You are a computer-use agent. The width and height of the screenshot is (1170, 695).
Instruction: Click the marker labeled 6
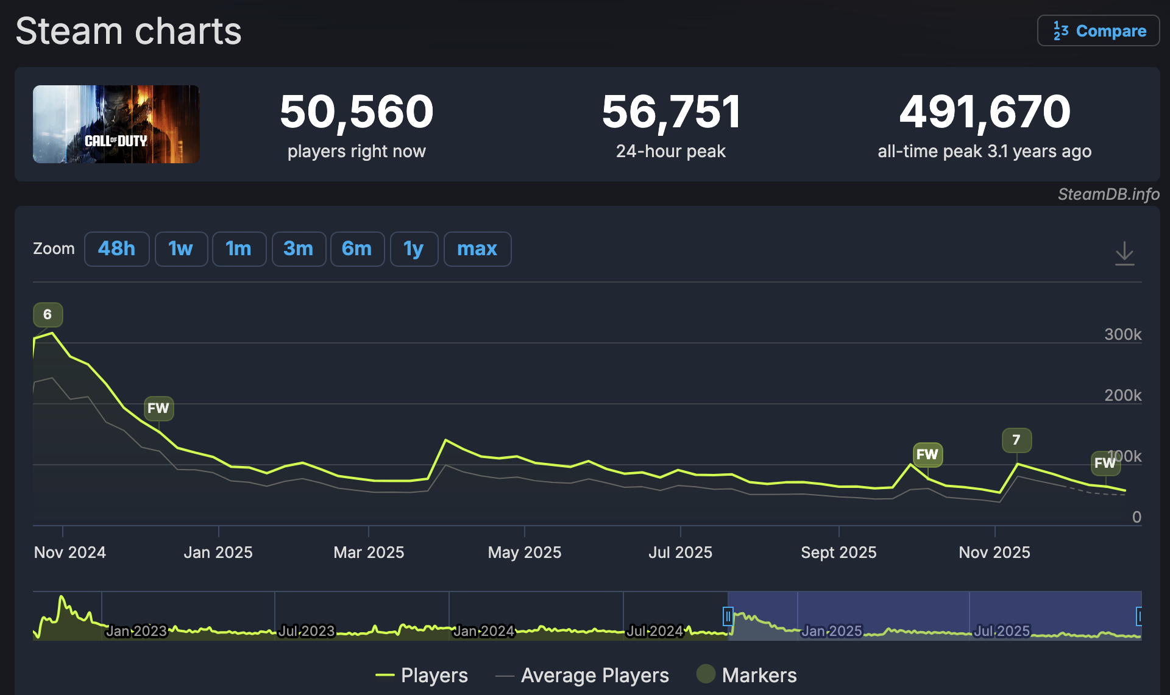[x=48, y=315]
